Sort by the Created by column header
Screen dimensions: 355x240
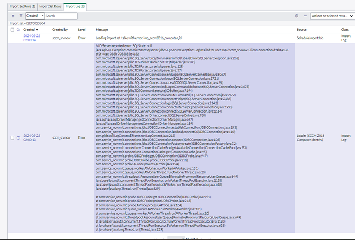(x=60, y=30)
